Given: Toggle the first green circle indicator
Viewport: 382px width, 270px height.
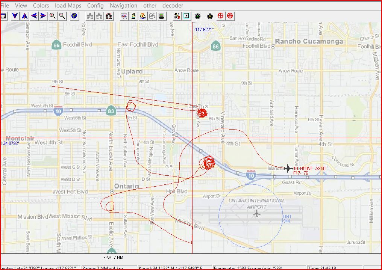Looking at the screenshot, I should click(197, 16).
